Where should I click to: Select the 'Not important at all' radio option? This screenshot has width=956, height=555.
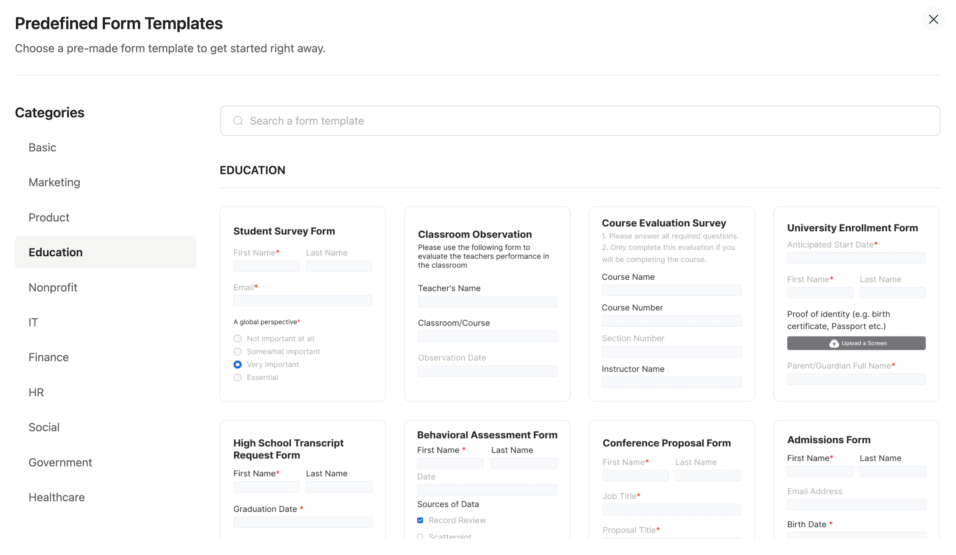[x=237, y=338]
